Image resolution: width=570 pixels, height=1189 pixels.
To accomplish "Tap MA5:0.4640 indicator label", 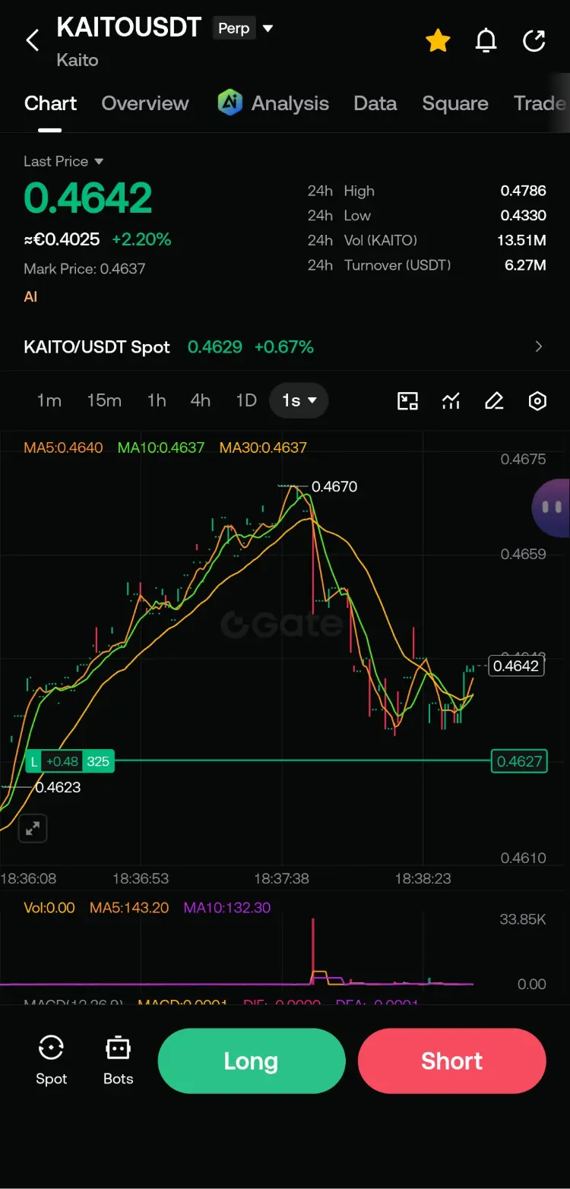I will pyautogui.click(x=63, y=447).
